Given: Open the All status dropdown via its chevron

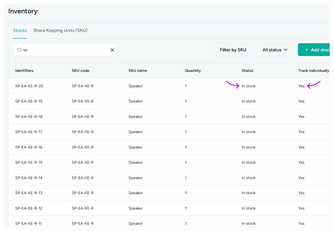Looking at the screenshot, I should pos(286,50).
